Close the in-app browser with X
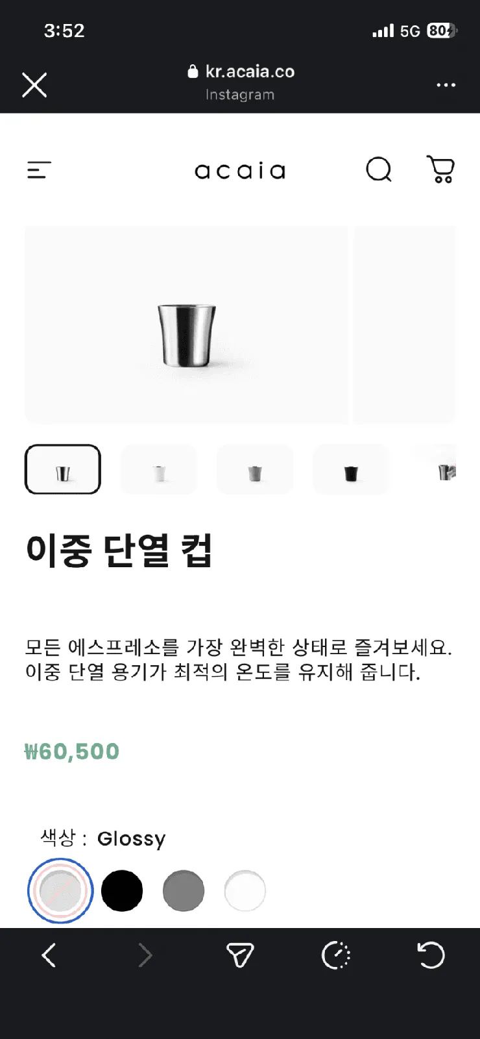This screenshot has width=480, height=1039. tap(34, 84)
